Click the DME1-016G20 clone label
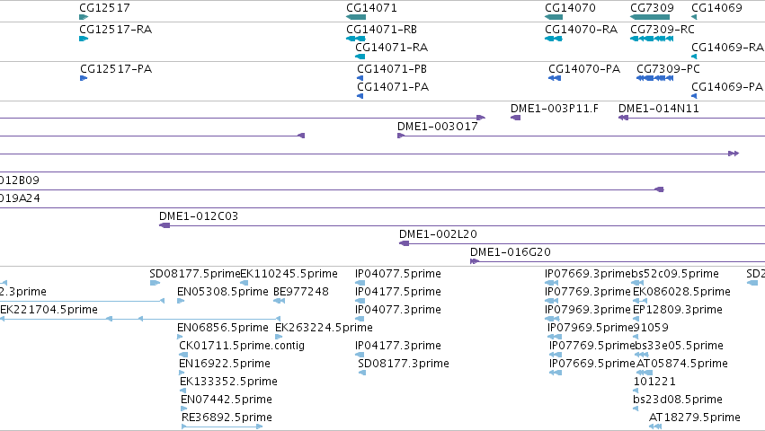 [x=511, y=252]
